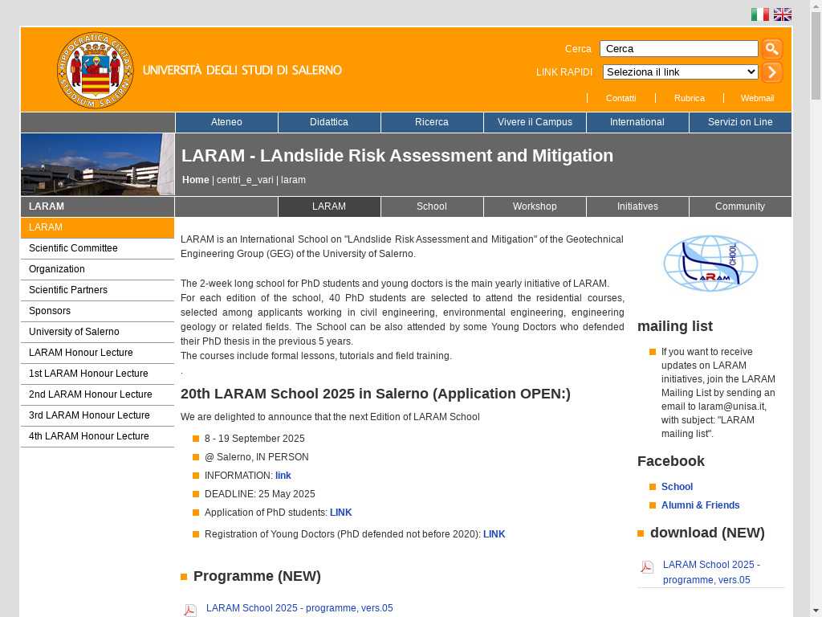Open 3rd LARAM Honour Lecture
The width and height of the screenshot is (822, 617).
pyautogui.click(x=97, y=415)
